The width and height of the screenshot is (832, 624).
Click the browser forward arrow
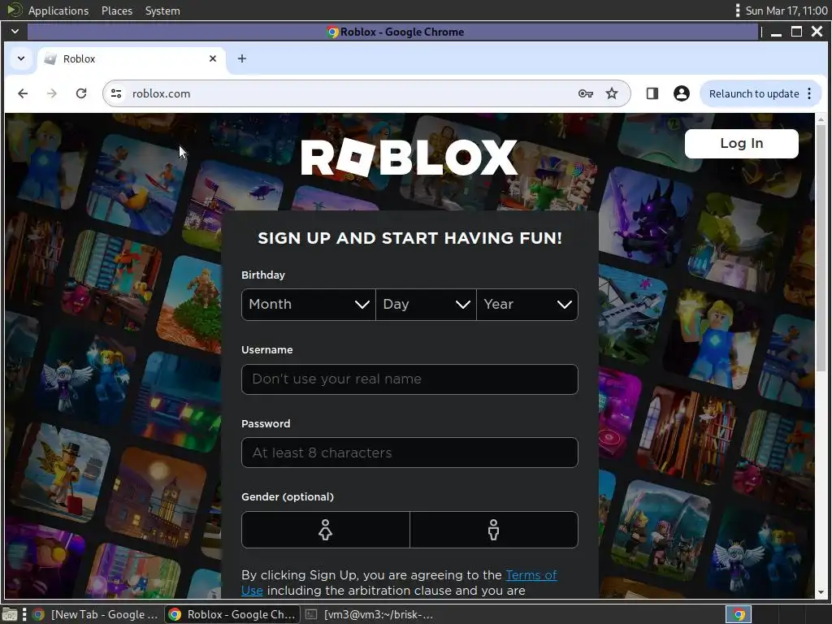51,93
